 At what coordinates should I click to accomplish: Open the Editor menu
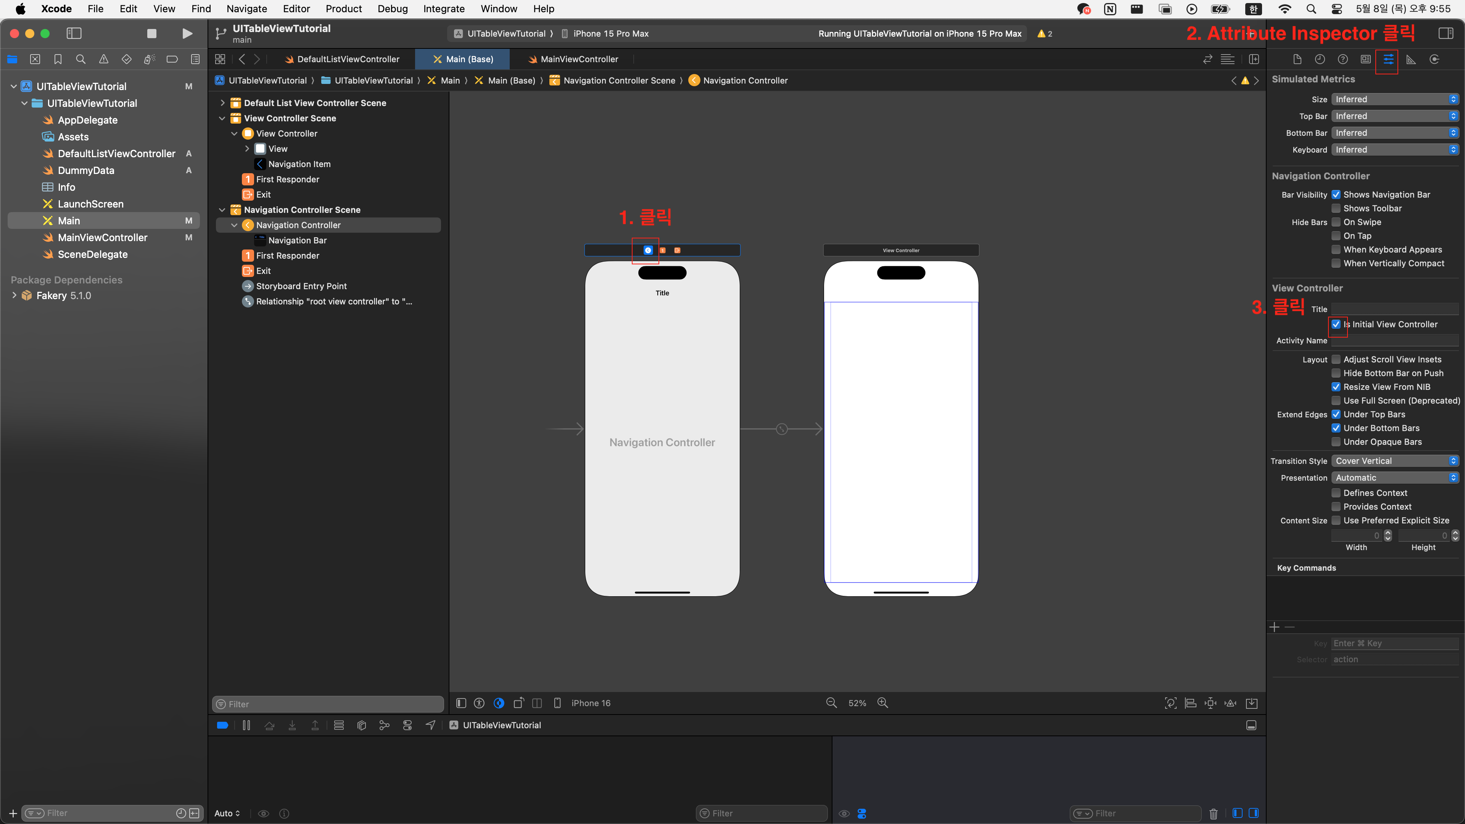(x=296, y=8)
